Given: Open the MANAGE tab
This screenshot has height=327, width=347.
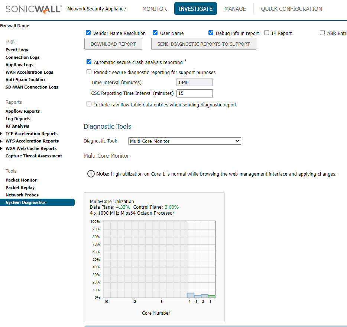Looking at the screenshot, I should click(x=235, y=9).
